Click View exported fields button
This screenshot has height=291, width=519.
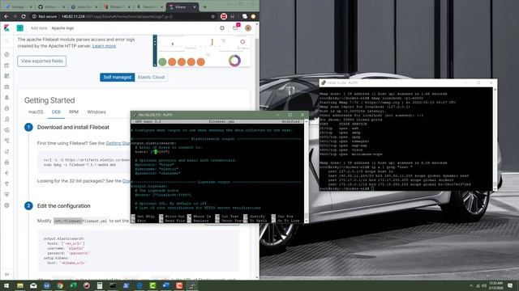click(x=41, y=61)
